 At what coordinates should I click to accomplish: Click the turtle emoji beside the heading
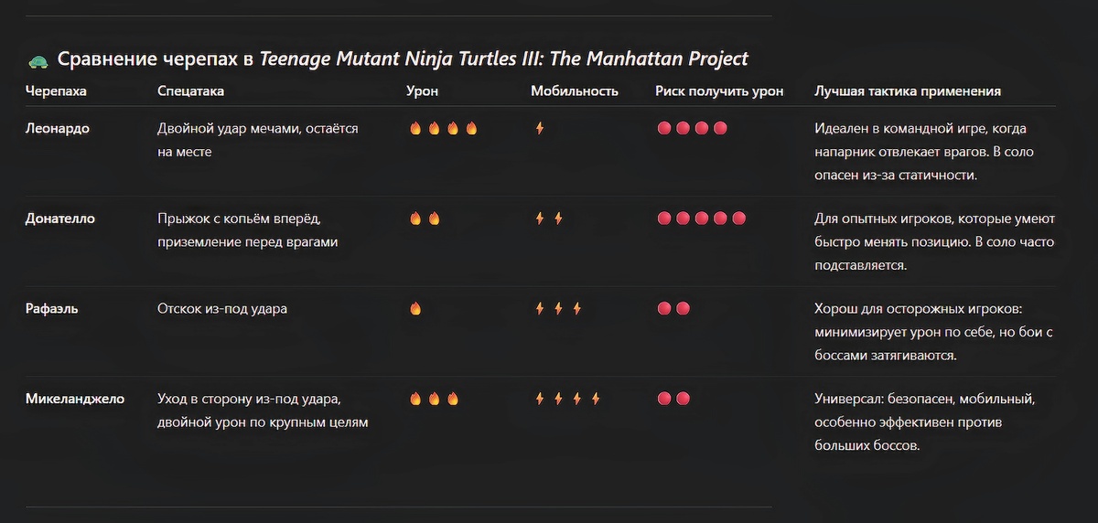pos(38,60)
